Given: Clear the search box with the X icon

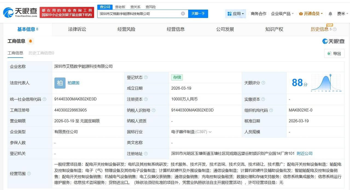Looking at the screenshot, I should click(x=183, y=13).
